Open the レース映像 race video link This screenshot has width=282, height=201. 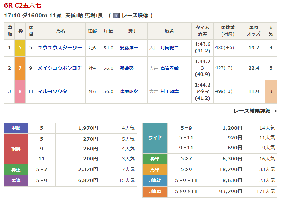pos(135,16)
